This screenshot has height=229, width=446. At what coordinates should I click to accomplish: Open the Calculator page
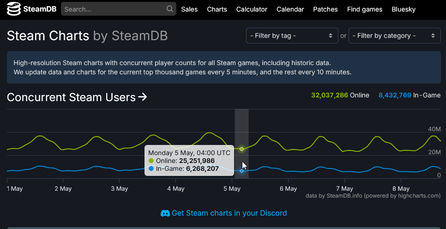coord(252,9)
